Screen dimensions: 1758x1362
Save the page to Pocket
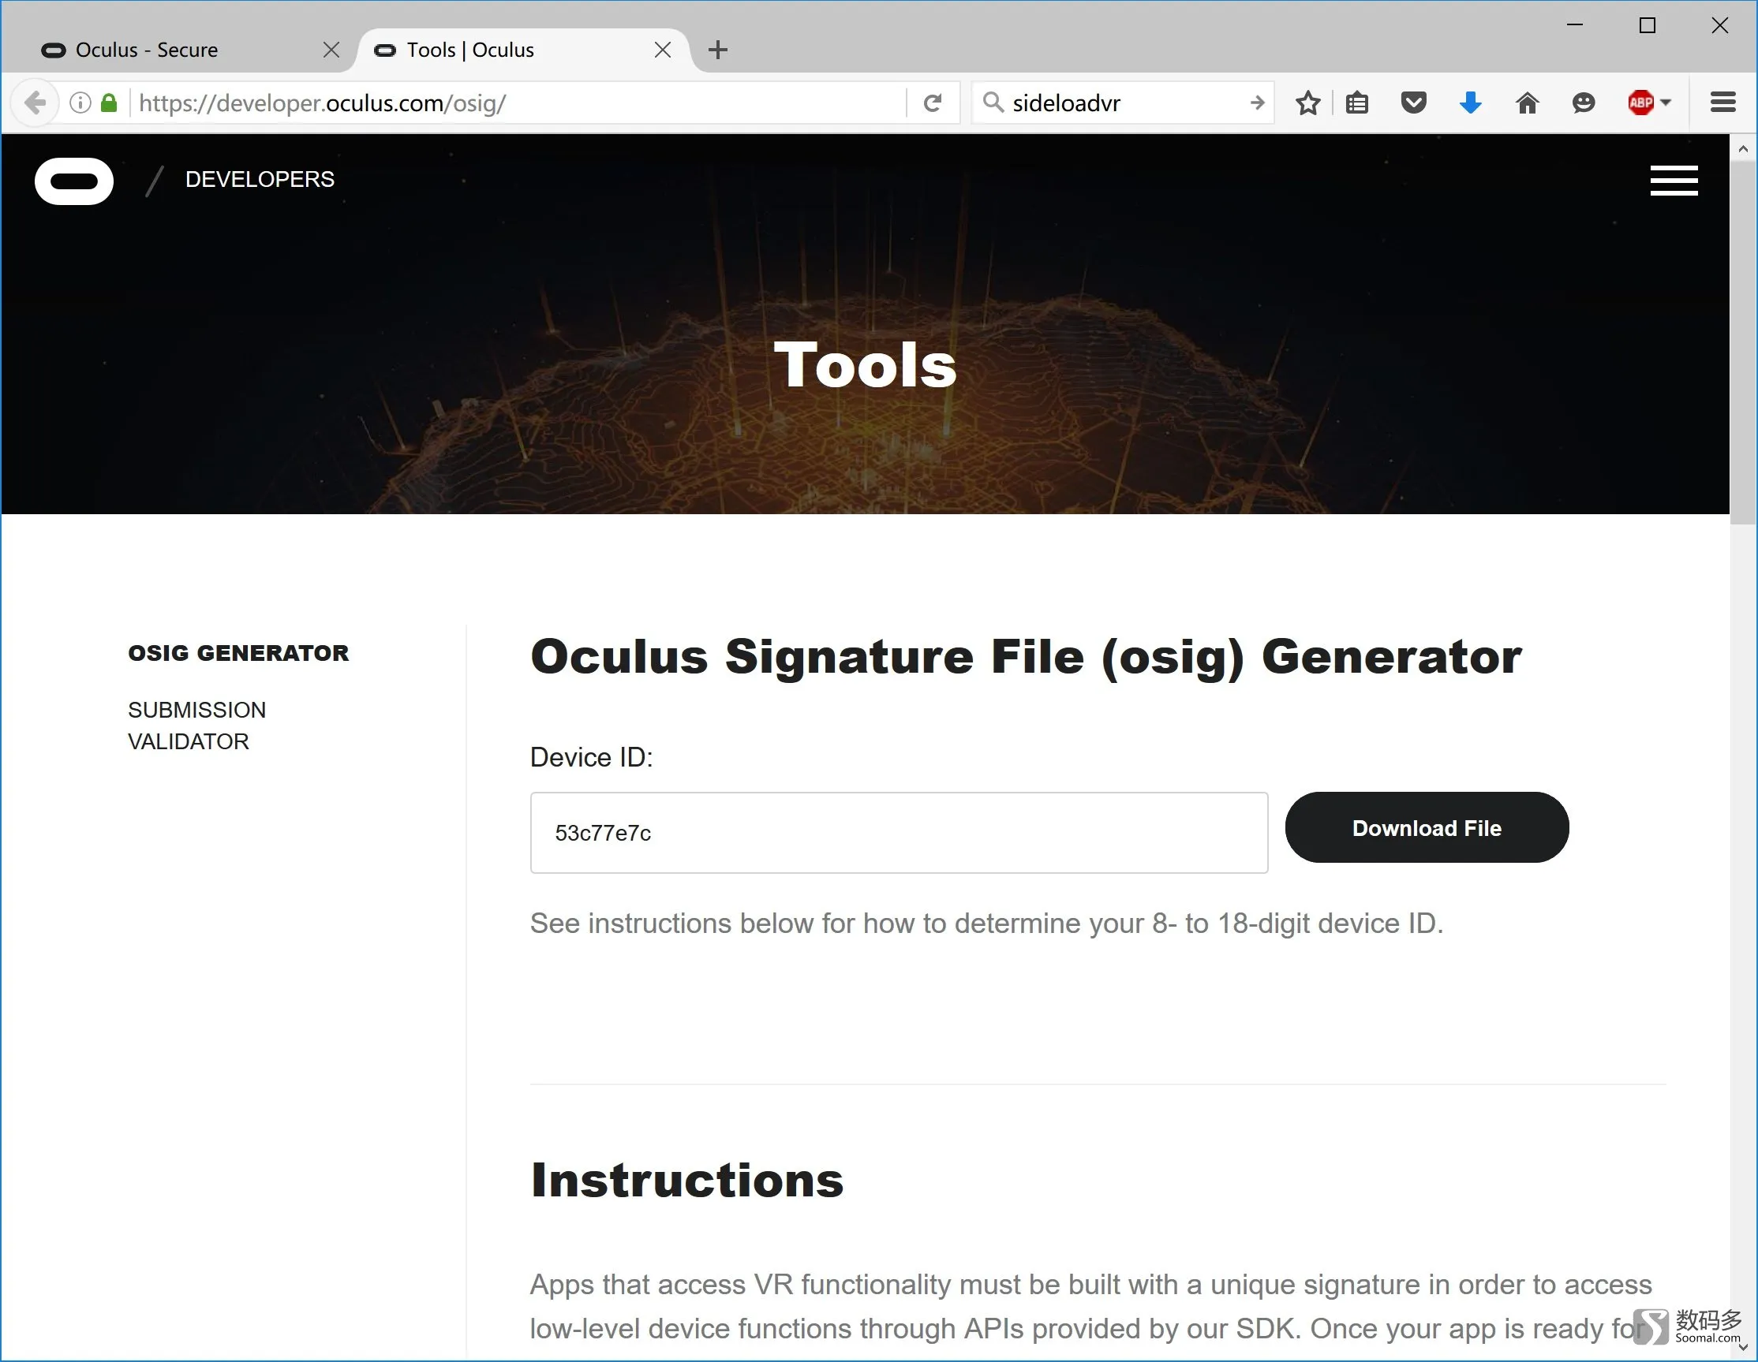[1413, 103]
